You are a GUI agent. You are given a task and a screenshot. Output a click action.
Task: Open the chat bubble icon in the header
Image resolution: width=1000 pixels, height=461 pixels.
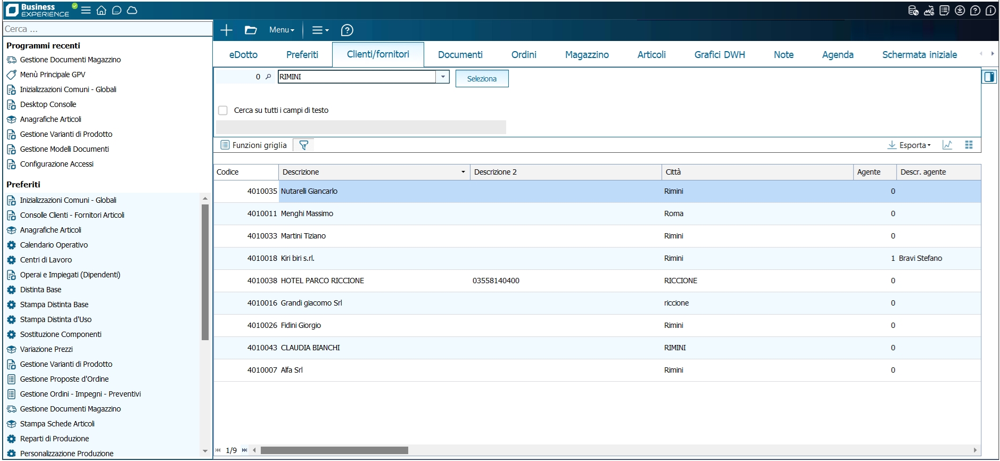click(117, 10)
